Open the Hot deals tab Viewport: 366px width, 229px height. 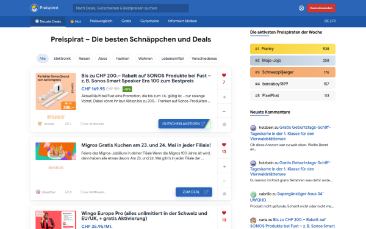(76, 21)
